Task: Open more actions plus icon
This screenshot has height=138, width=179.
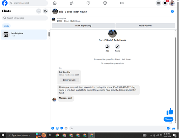Action: coord(53,128)
